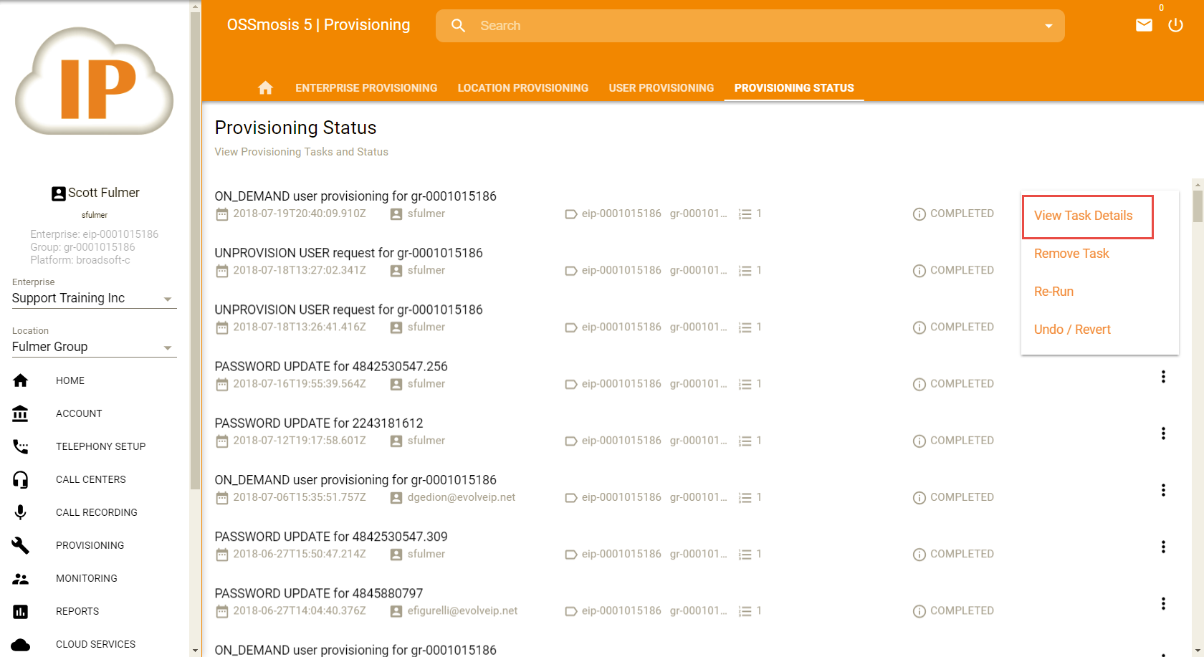Click the power logout icon

point(1175,26)
